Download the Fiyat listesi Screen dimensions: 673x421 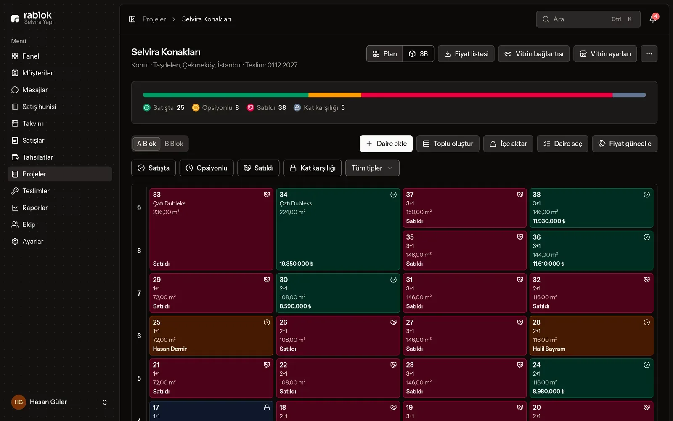[466, 54]
